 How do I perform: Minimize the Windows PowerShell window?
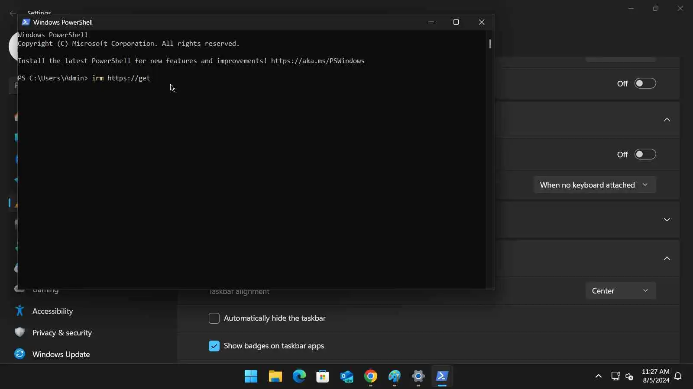(x=431, y=22)
